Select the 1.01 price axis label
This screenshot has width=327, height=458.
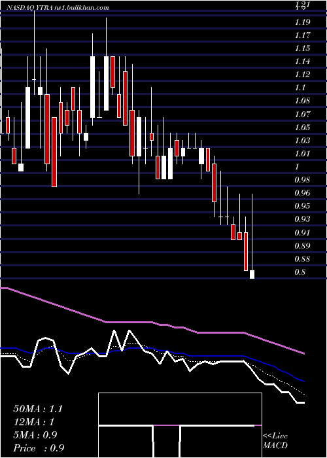click(x=302, y=154)
